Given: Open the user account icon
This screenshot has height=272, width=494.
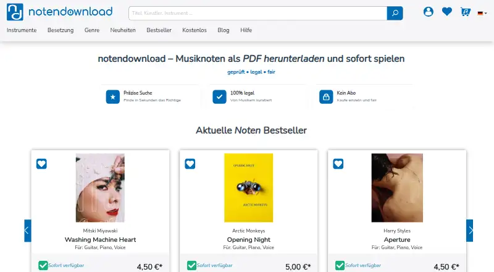Looking at the screenshot, I should click(x=428, y=12).
